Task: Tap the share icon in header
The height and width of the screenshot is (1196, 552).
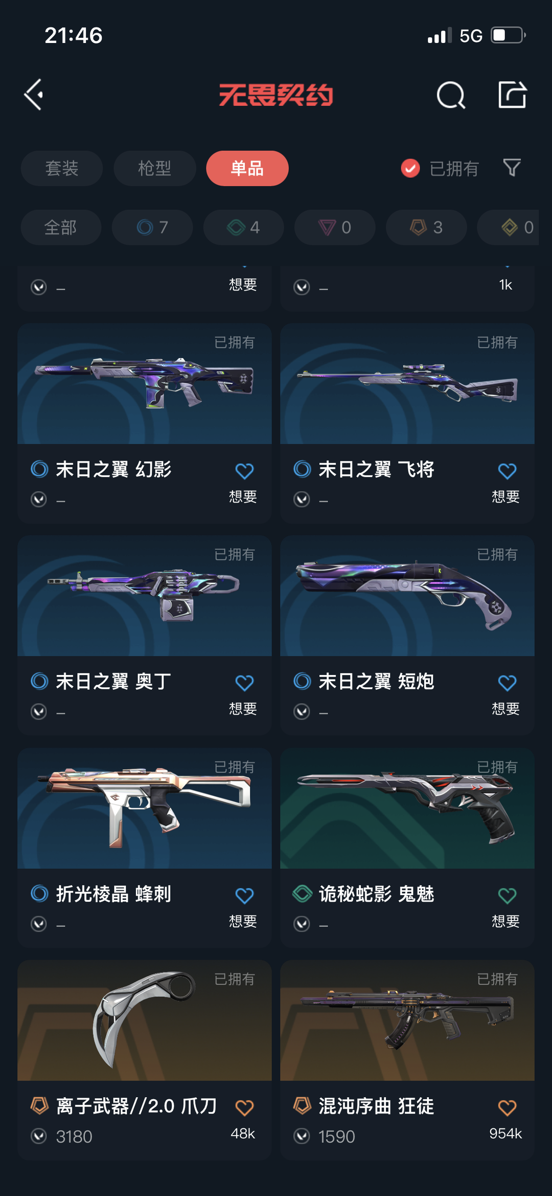Action: [x=512, y=95]
